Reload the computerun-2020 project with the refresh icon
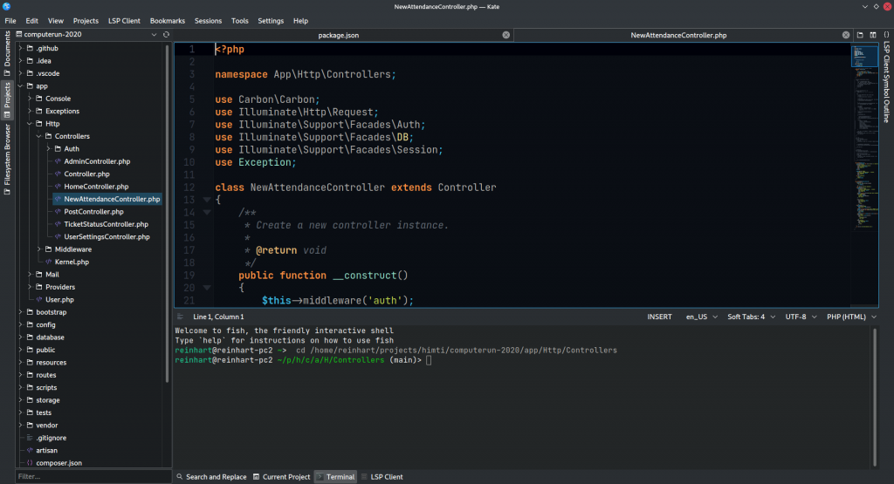The height and width of the screenshot is (484, 894). point(168,35)
